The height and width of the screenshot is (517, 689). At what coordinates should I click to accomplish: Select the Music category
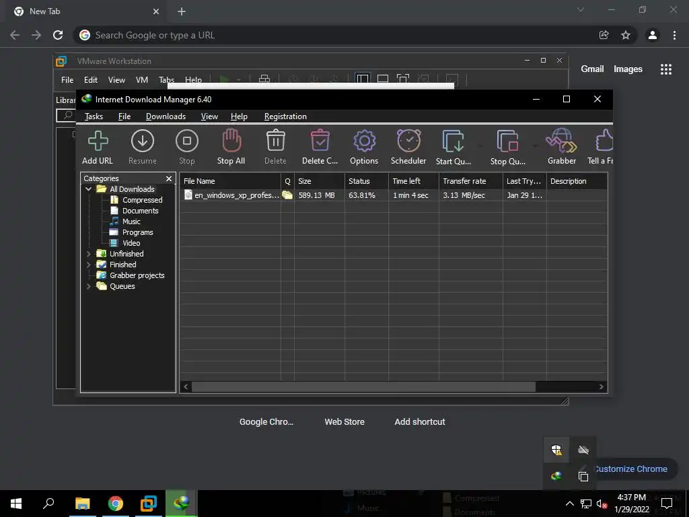click(131, 221)
